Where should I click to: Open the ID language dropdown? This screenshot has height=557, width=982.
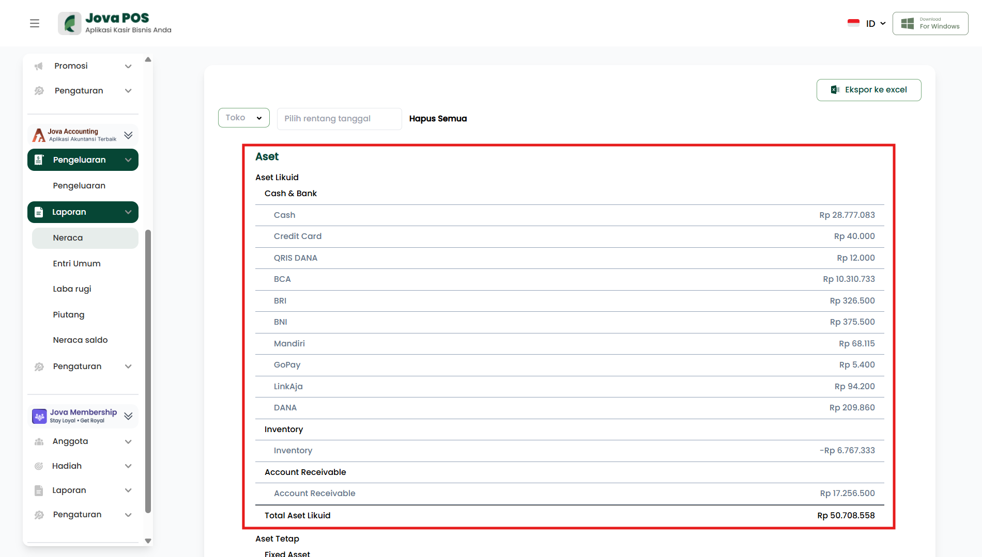(x=876, y=24)
